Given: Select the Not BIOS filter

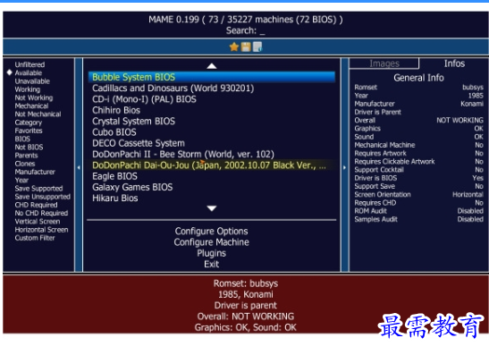Looking at the screenshot, I should (29, 148).
